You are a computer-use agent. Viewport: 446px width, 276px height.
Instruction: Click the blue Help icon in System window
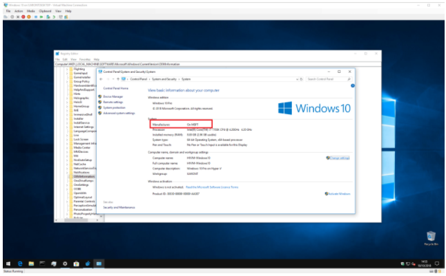click(x=353, y=85)
